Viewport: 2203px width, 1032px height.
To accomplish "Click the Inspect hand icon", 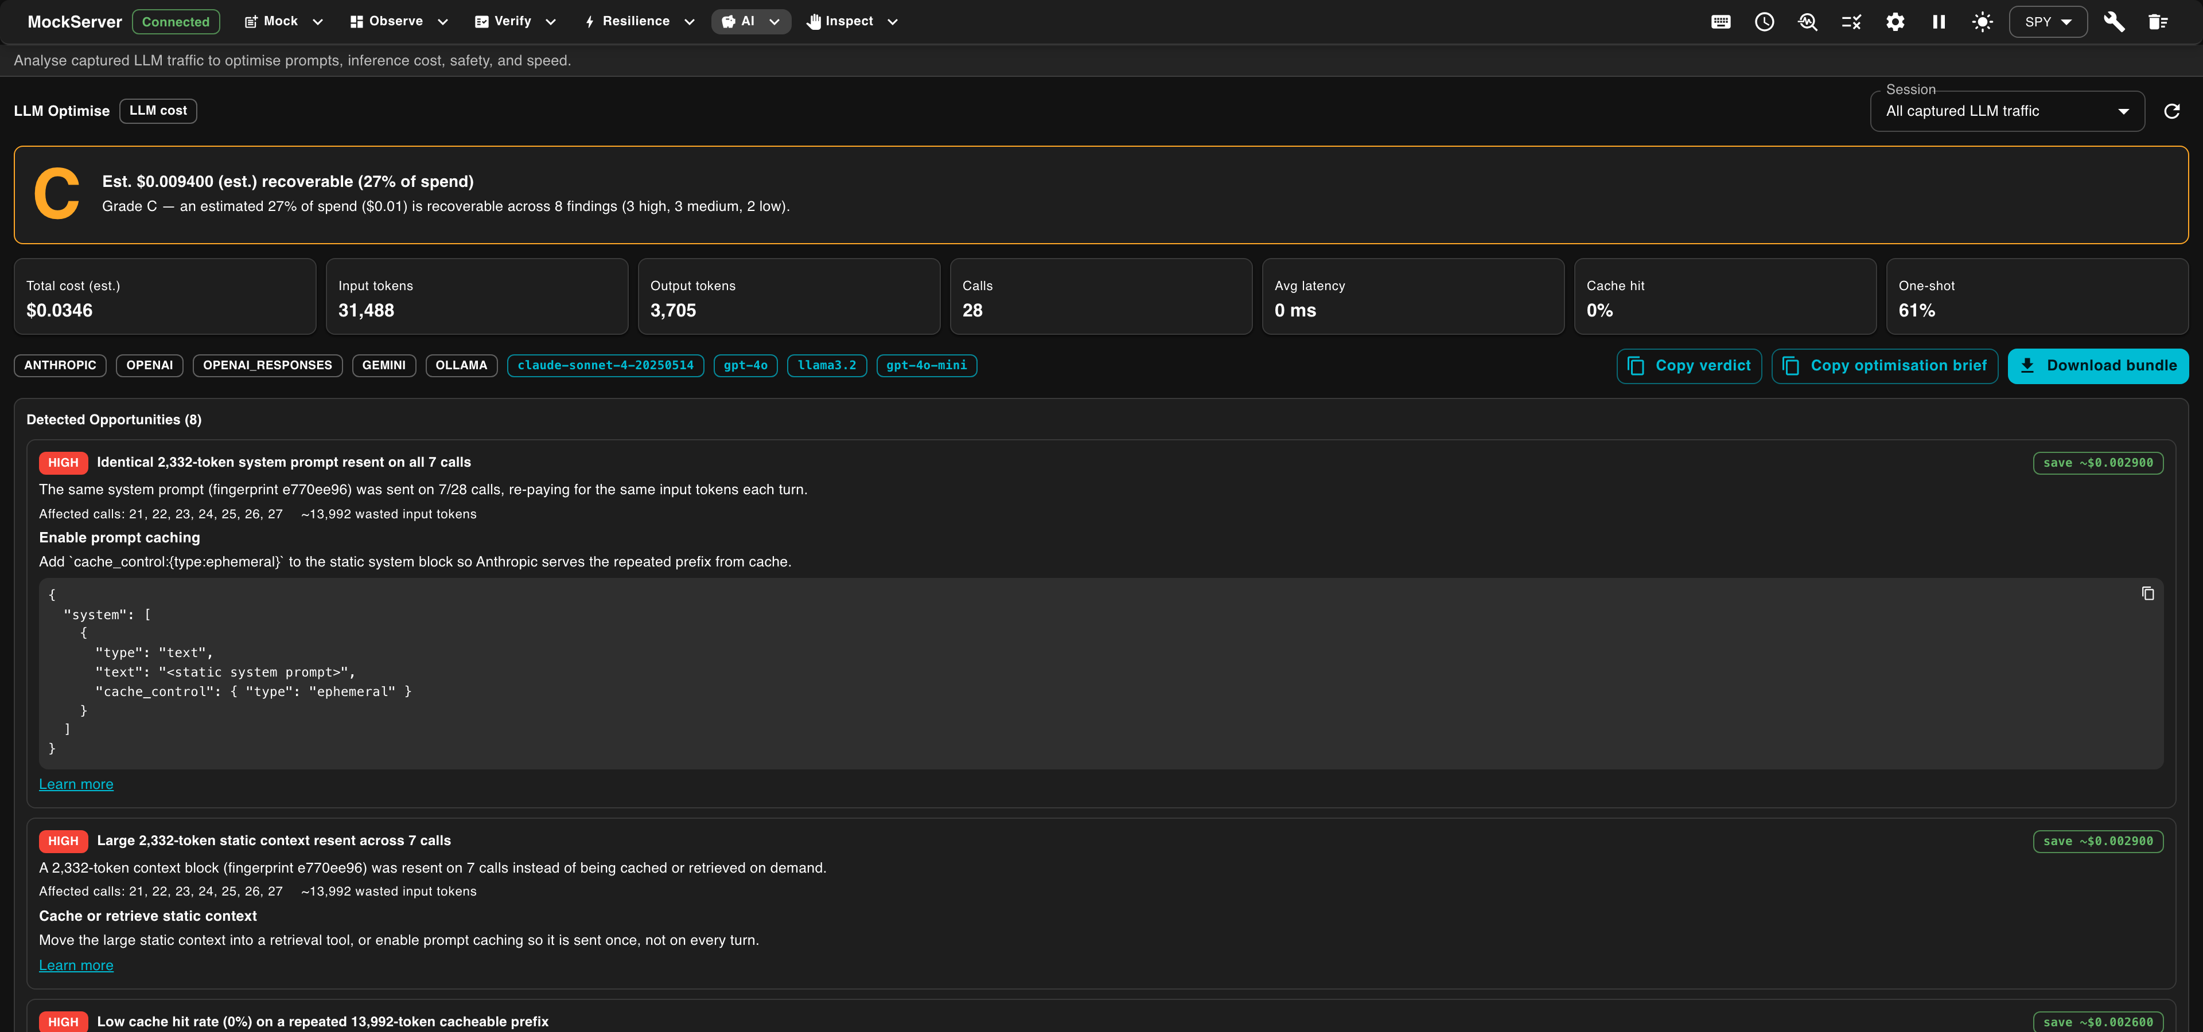I will pyautogui.click(x=814, y=22).
